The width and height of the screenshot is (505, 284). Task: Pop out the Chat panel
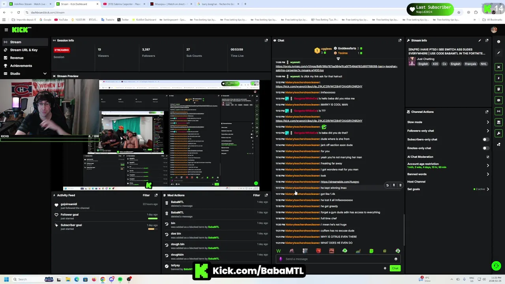click(x=400, y=40)
